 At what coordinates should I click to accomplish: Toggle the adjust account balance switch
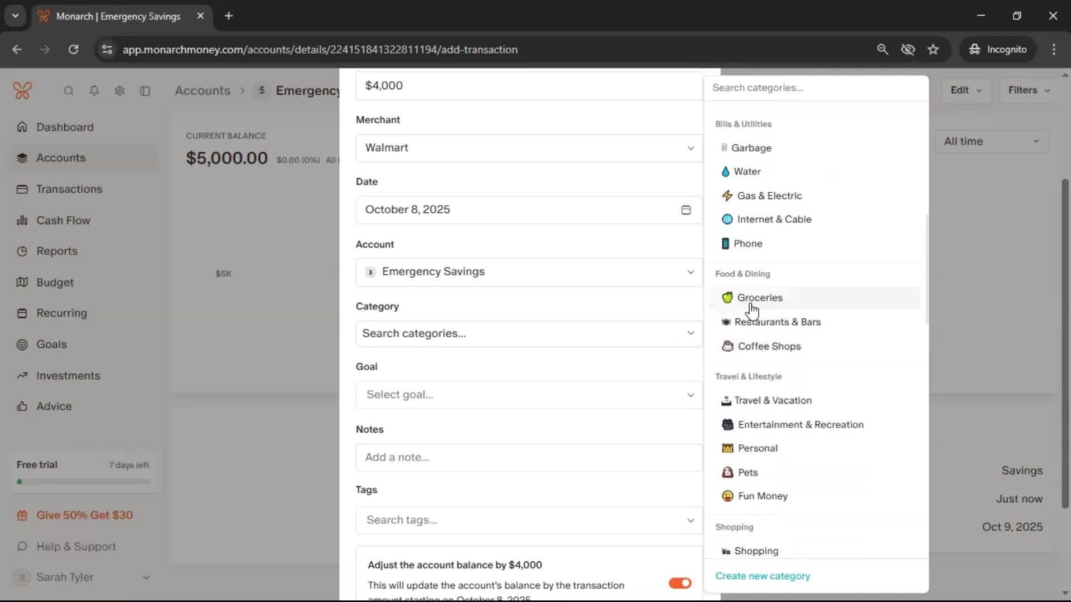[x=679, y=583]
